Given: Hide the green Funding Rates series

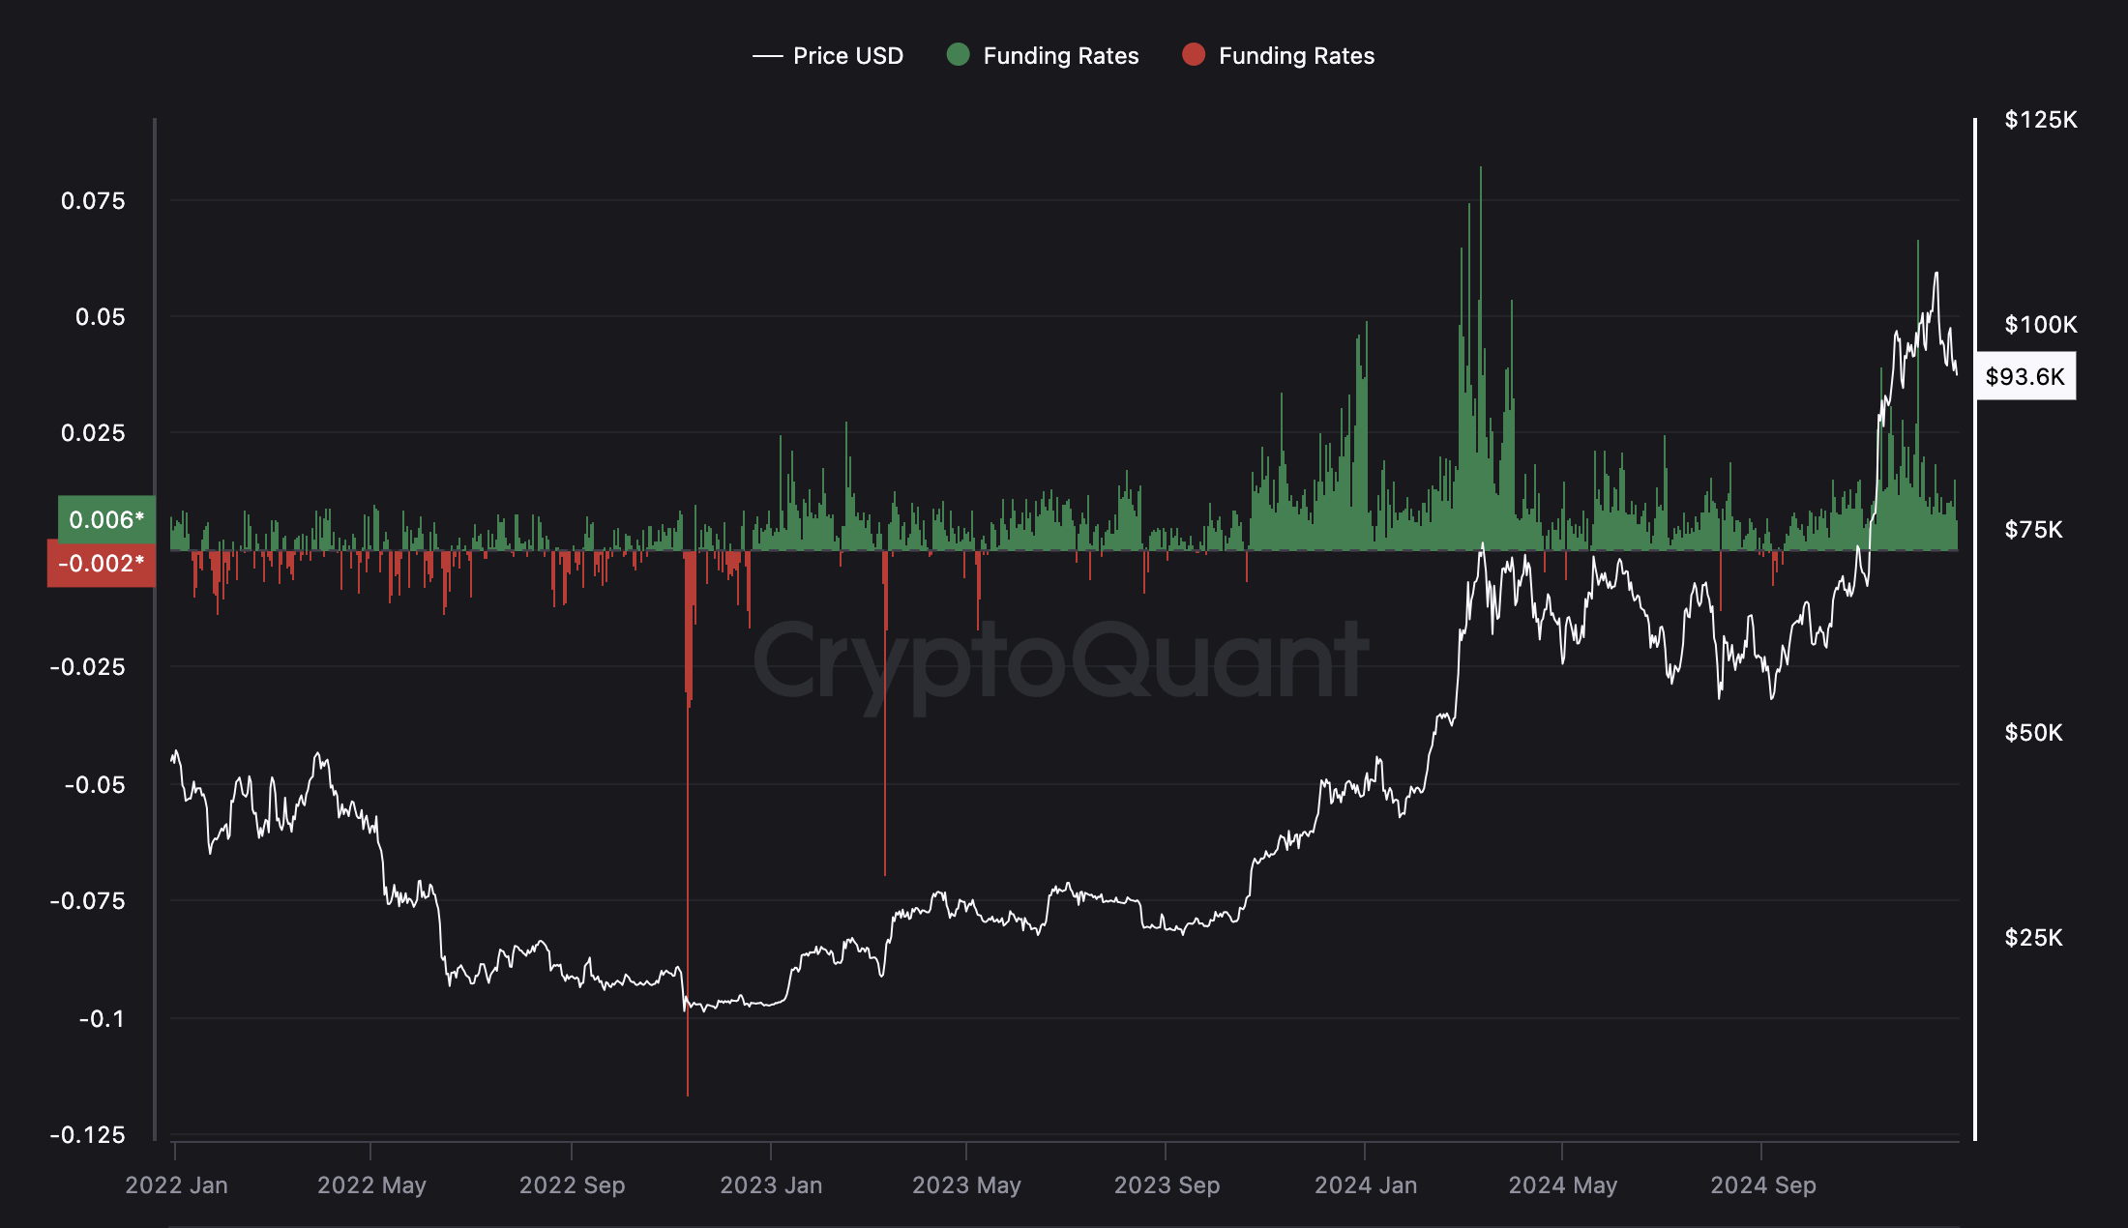Looking at the screenshot, I should coord(1060,56).
